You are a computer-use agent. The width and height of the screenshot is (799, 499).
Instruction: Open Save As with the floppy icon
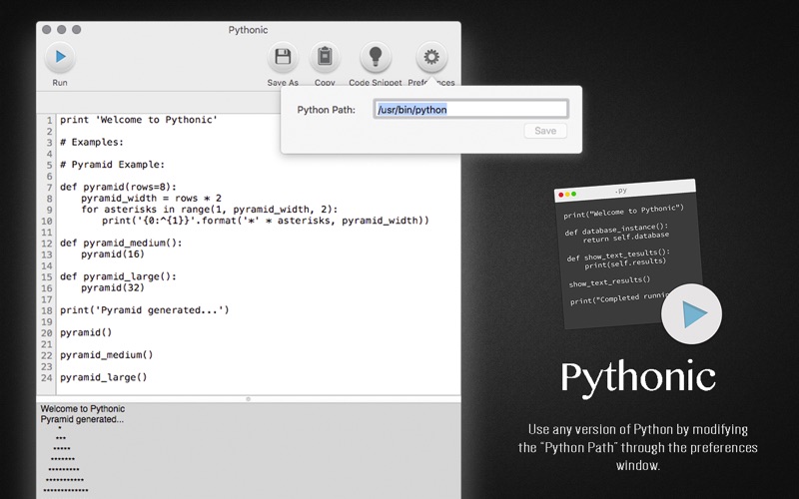pos(283,57)
